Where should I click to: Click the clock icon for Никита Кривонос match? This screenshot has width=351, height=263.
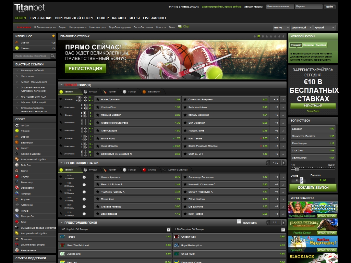pos(84,177)
